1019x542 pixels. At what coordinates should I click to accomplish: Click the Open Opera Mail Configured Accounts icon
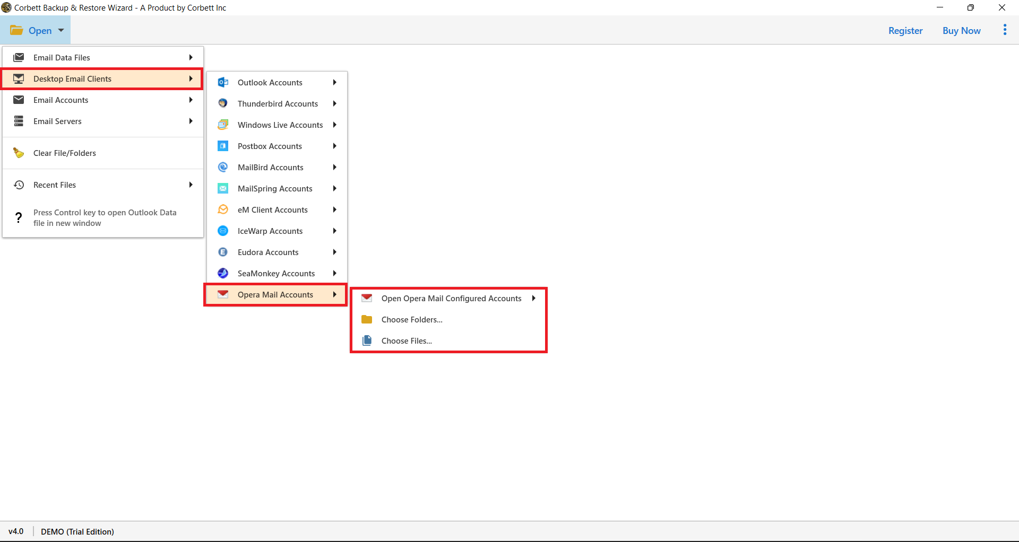click(x=367, y=298)
